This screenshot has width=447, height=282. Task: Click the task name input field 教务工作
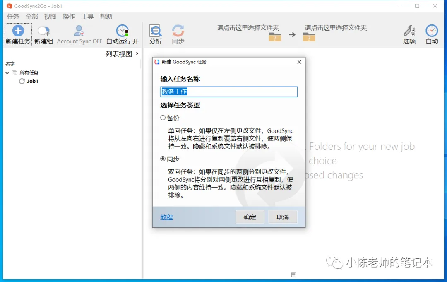coord(228,92)
